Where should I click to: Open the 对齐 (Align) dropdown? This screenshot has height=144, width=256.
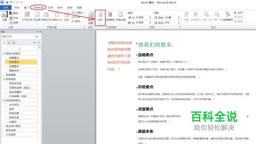(x=239, y=13)
